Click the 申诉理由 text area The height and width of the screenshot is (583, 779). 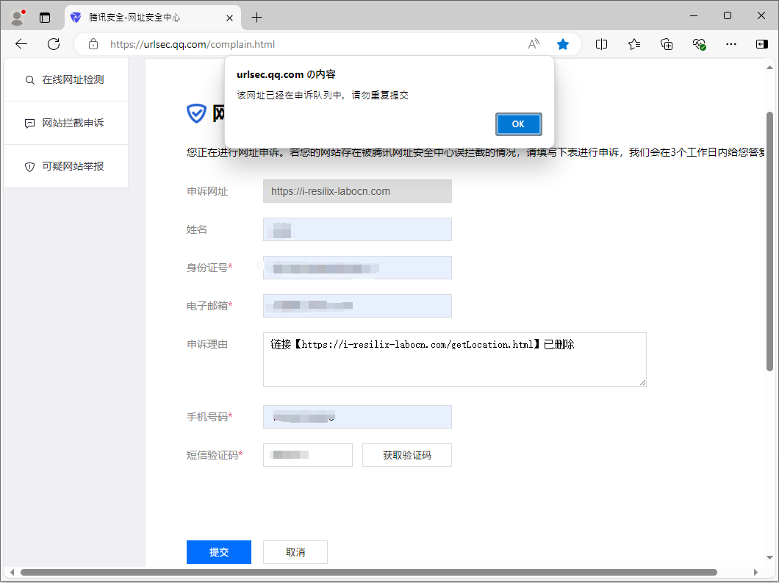[x=455, y=360]
